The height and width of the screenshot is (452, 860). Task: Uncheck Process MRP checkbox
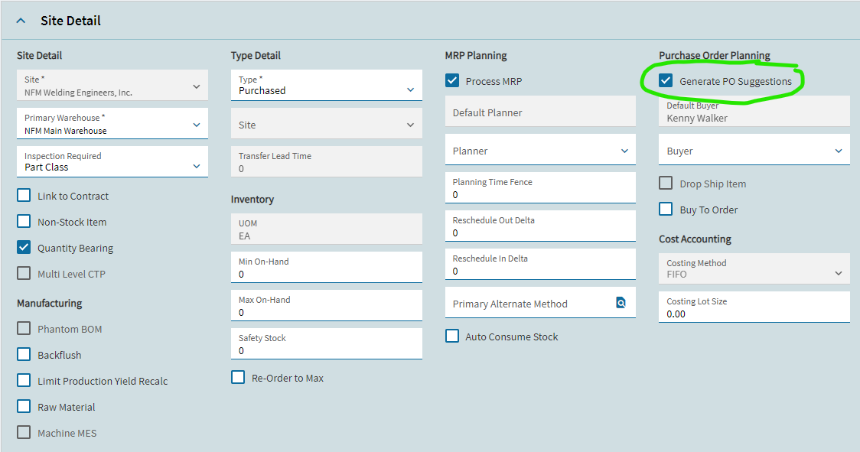click(452, 80)
